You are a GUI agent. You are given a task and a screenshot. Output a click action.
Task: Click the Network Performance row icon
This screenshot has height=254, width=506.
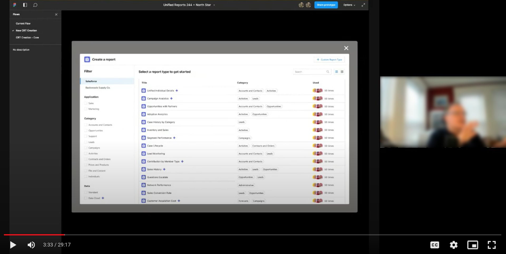click(x=144, y=185)
